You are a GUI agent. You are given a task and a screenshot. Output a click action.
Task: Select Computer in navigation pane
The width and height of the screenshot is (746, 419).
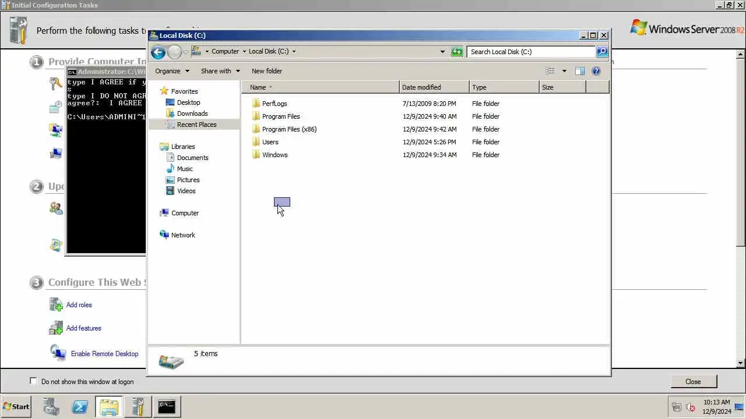pyautogui.click(x=185, y=213)
